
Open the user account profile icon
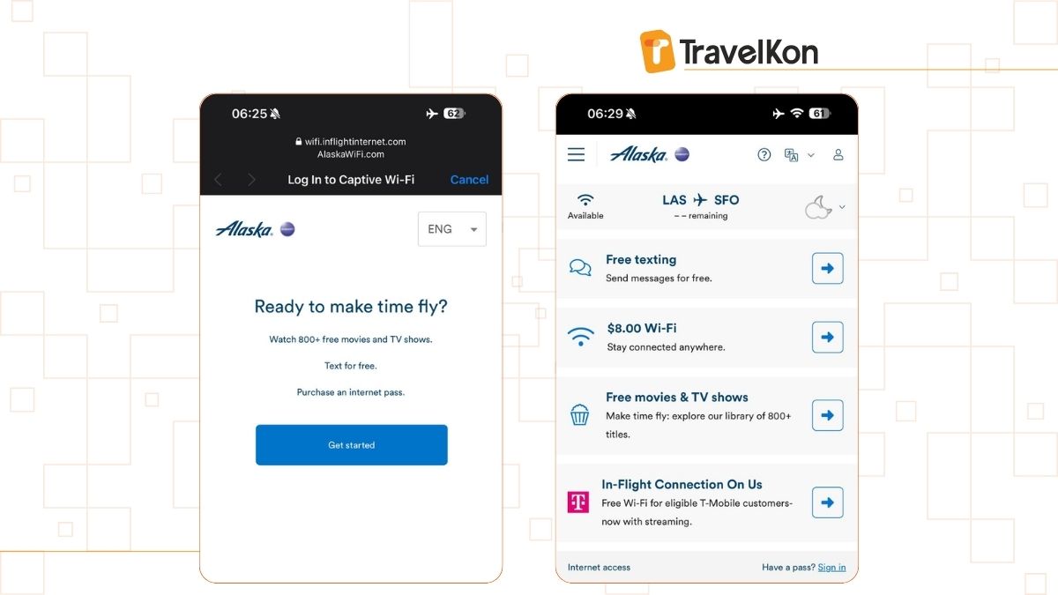(x=838, y=154)
